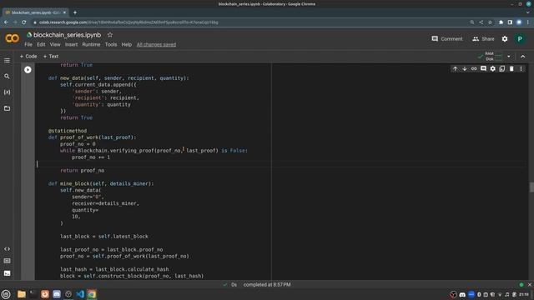Open the Chrome extensions puzzle icon
Image resolution: width=534 pixels, height=300 pixels.
point(501,22)
